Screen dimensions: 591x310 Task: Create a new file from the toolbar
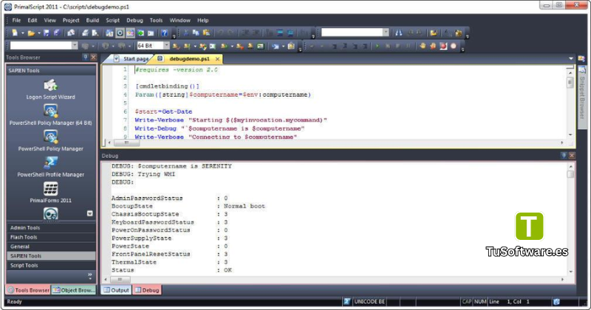click(14, 33)
